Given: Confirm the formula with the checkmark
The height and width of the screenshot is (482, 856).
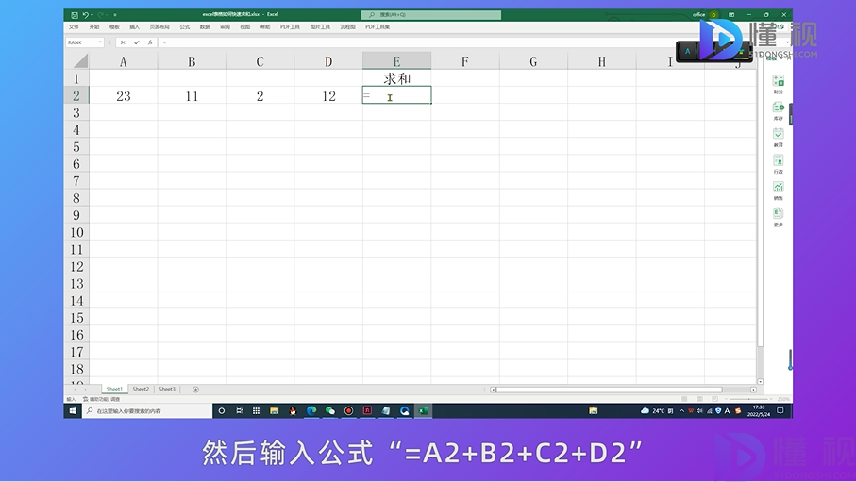Looking at the screenshot, I should pos(137,42).
